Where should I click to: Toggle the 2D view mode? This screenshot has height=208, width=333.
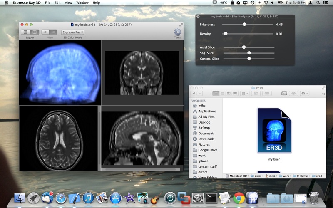45,32
